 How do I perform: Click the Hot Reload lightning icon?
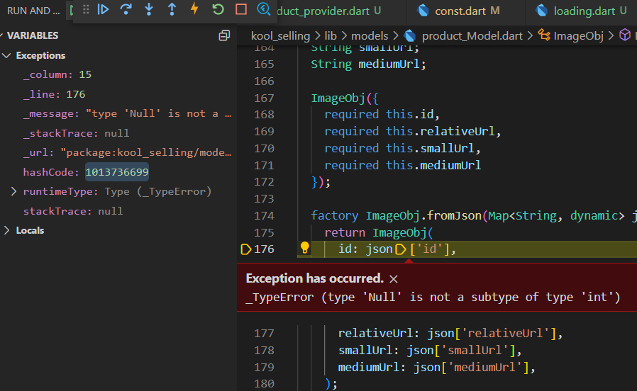click(x=194, y=9)
